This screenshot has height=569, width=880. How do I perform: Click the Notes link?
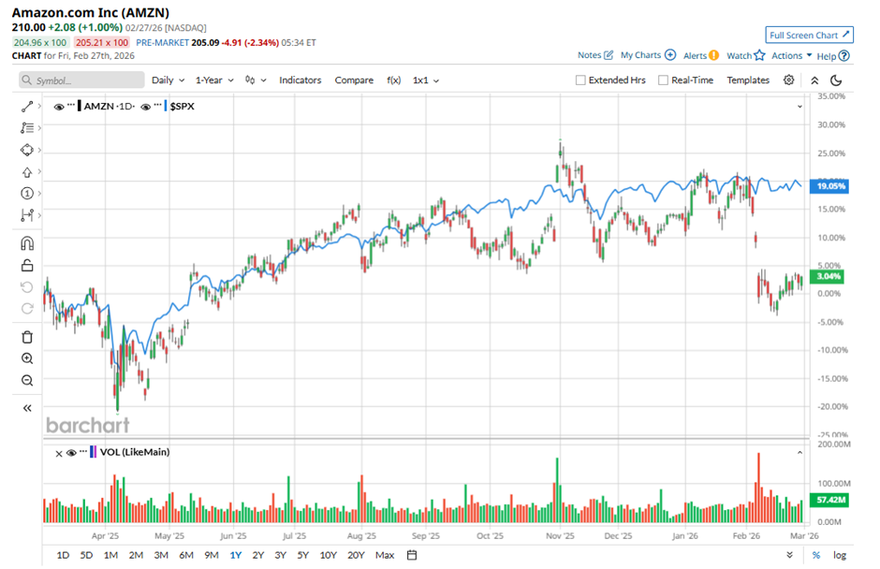click(589, 55)
